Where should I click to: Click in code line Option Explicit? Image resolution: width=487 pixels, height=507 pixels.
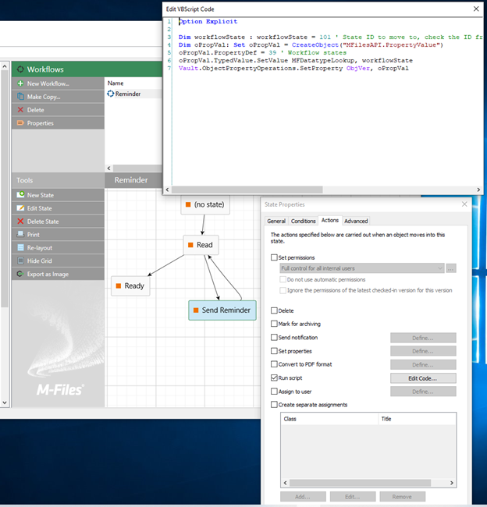[x=208, y=21]
